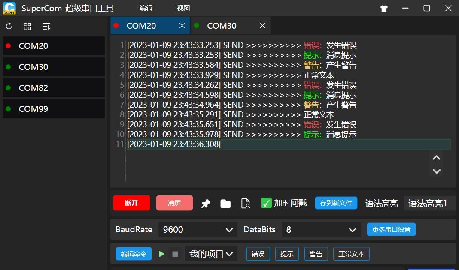Click the sort list icon in toolbar
The width and height of the screenshot is (459, 270).
coord(46,26)
